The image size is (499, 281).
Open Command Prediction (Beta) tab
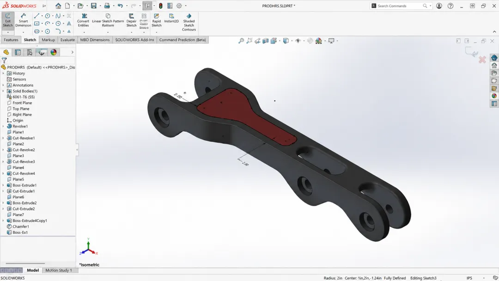183,40
